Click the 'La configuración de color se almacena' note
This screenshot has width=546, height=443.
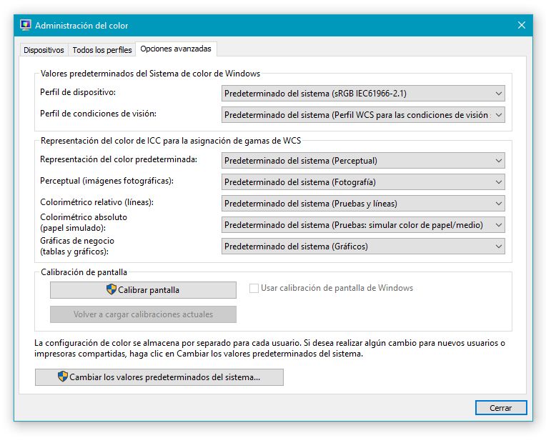(269, 348)
